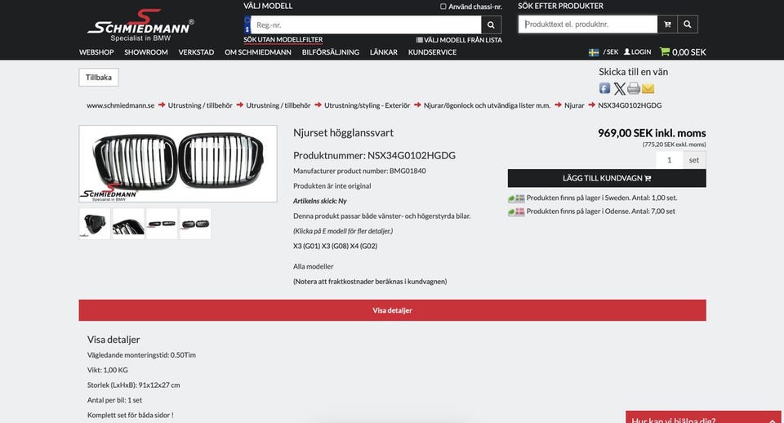This screenshot has width=784, height=423.
Task: Click the cart icon beside product search field
Action: tap(667, 24)
